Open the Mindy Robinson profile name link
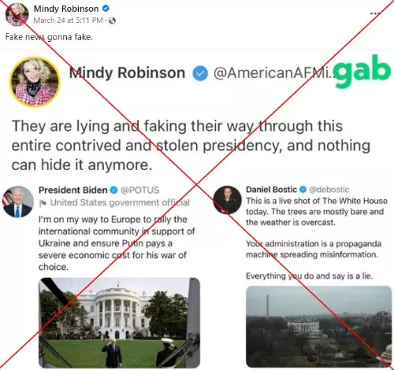The width and height of the screenshot is (394, 370). coord(66,9)
